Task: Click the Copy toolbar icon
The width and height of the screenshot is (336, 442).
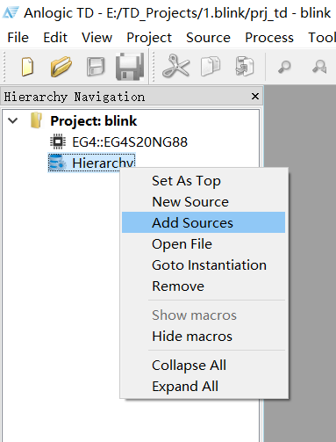Action: (211, 66)
